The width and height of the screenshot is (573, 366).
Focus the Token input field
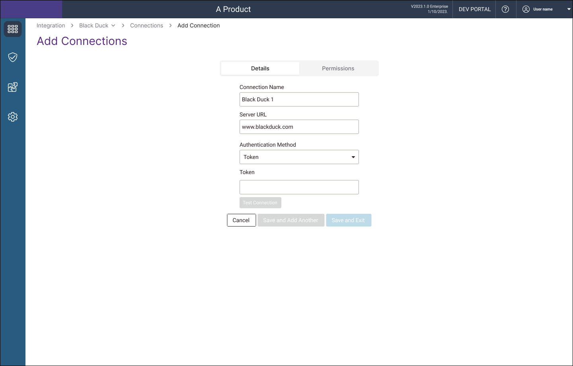299,187
